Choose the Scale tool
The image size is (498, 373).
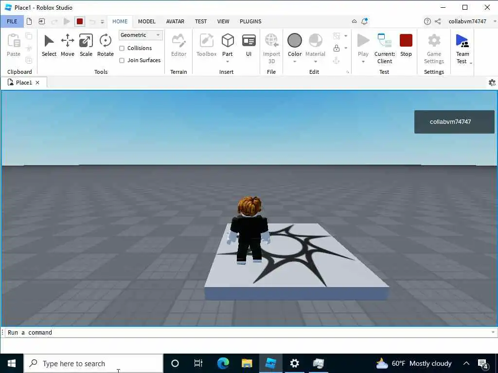coord(86,45)
